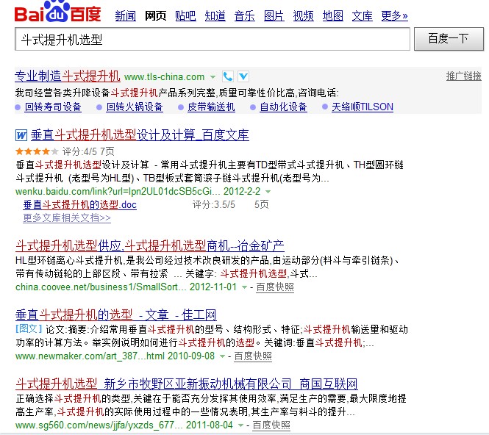Open 斗式提升机选型供应 冶金矿产 result
Image resolution: width=489 pixels, height=435 pixels.
(150, 245)
